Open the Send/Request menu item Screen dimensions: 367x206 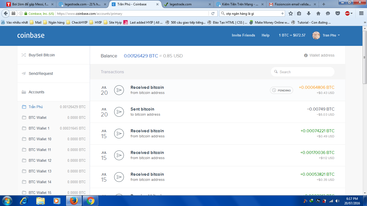coord(53,73)
